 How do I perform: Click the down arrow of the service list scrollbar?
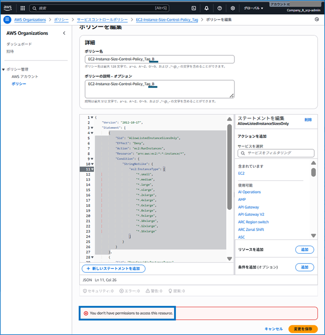tap(313, 236)
